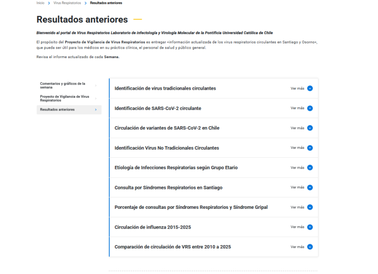Click the blue arrow beside Resultados anteriores sidebar item

96,110
